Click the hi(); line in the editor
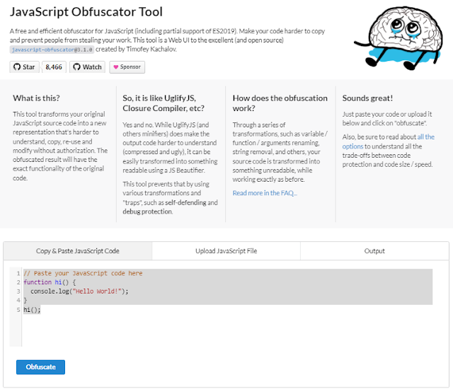 pyautogui.click(x=32, y=310)
